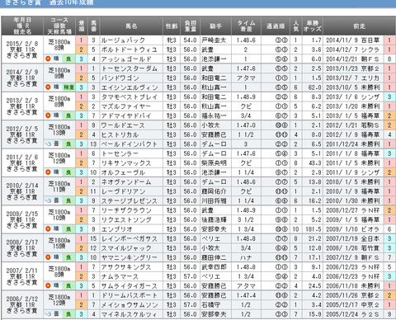Image resolution: width=396 pixels, height=320 pixels.
Task: Click the sunny weather icon in the 2015 race block
Action: [48, 59]
